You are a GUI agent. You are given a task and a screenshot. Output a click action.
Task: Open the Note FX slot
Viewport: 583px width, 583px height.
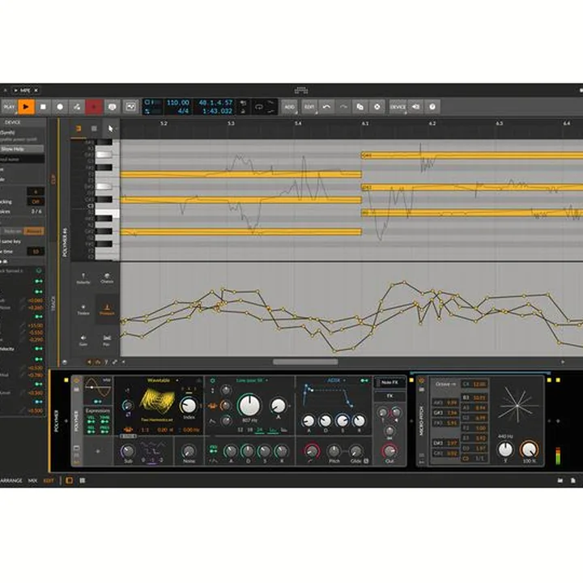pos(389,382)
